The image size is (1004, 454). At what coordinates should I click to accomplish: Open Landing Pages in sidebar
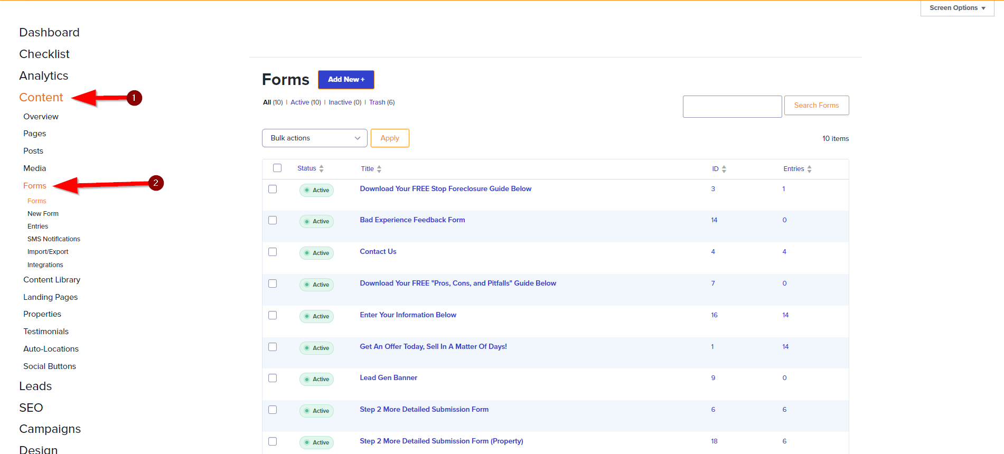click(x=50, y=297)
